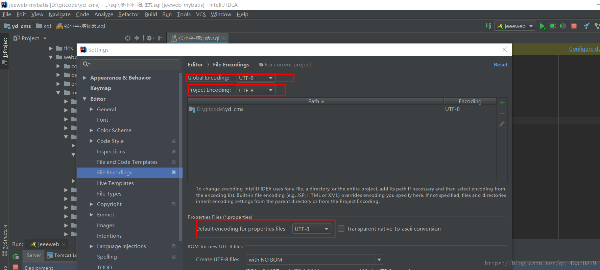600x270 pixels.
Task: Click the Settings search input field
Action: click(x=130, y=64)
